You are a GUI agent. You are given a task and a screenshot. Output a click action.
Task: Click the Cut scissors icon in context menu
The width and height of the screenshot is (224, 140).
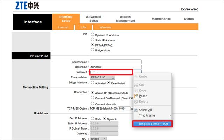[x=135, y=85]
